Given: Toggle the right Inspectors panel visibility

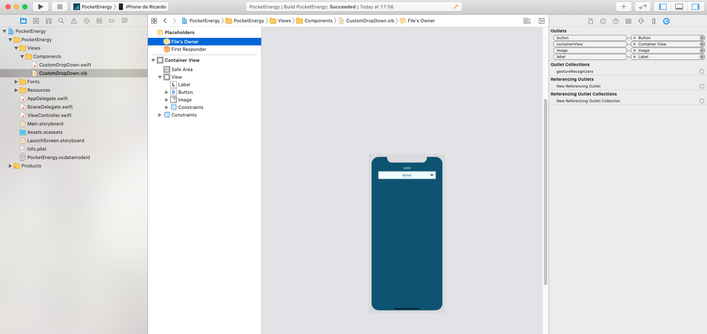Looking at the screenshot, I should (x=695, y=7).
